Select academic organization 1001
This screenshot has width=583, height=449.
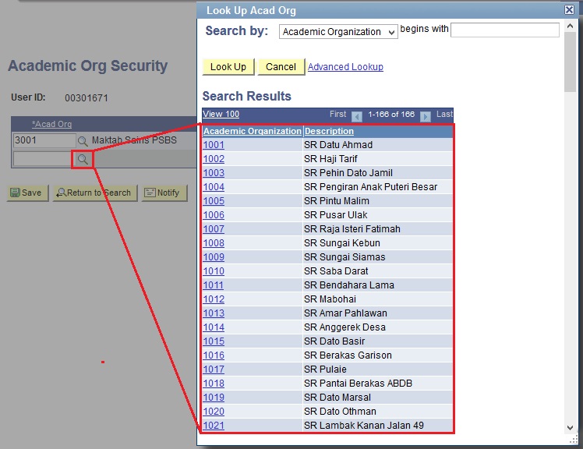click(214, 145)
